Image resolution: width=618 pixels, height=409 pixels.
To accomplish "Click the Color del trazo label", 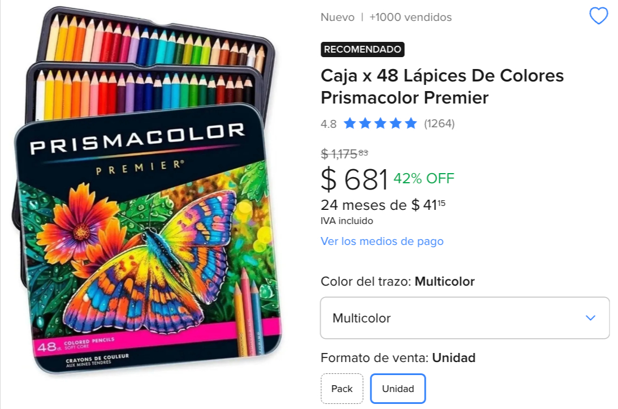I will click(366, 281).
